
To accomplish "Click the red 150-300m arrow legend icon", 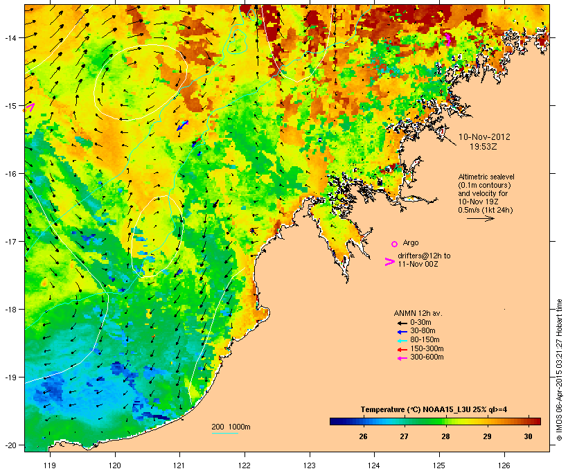I will [402, 349].
